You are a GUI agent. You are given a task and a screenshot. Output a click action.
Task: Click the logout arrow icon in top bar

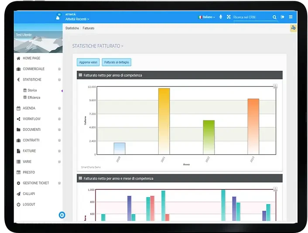click(282, 17)
